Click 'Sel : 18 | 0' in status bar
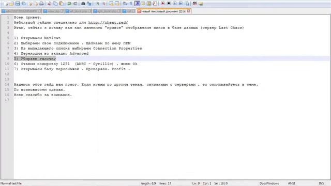The width and height of the screenshot is (331, 186). pyautogui.click(x=221, y=183)
